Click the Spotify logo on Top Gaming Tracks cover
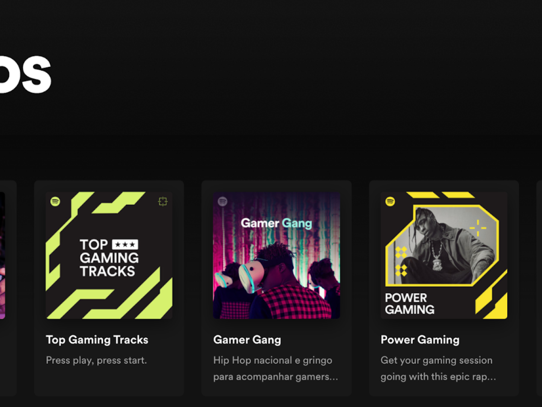The image size is (542, 407). click(56, 201)
